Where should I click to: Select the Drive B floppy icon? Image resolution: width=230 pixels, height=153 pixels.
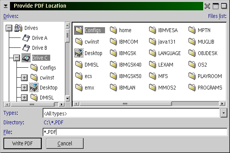coord(26,48)
